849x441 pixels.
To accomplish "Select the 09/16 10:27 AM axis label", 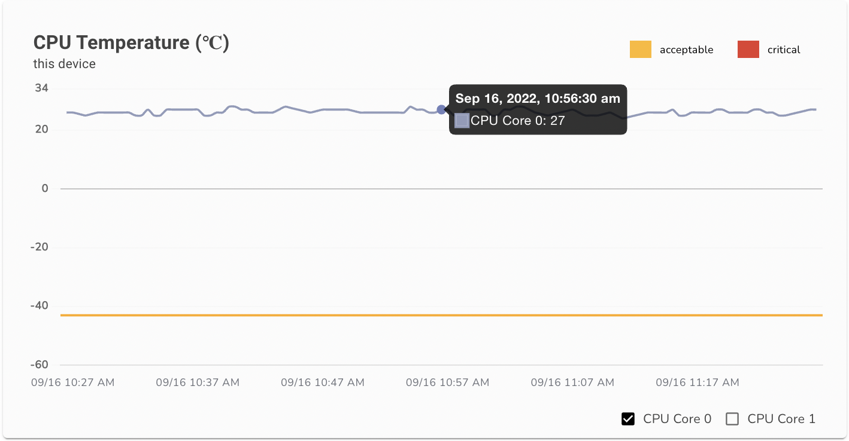I will pyautogui.click(x=73, y=382).
